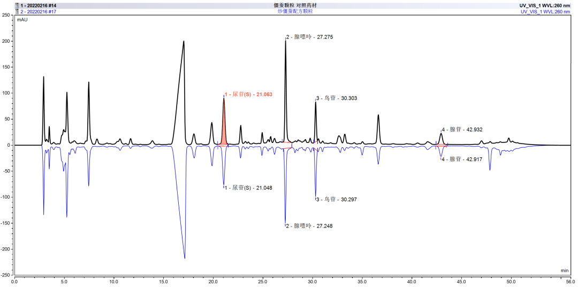Click the mAU y-axis unit label
This screenshot has height=287, width=578.
(x=22, y=20)
